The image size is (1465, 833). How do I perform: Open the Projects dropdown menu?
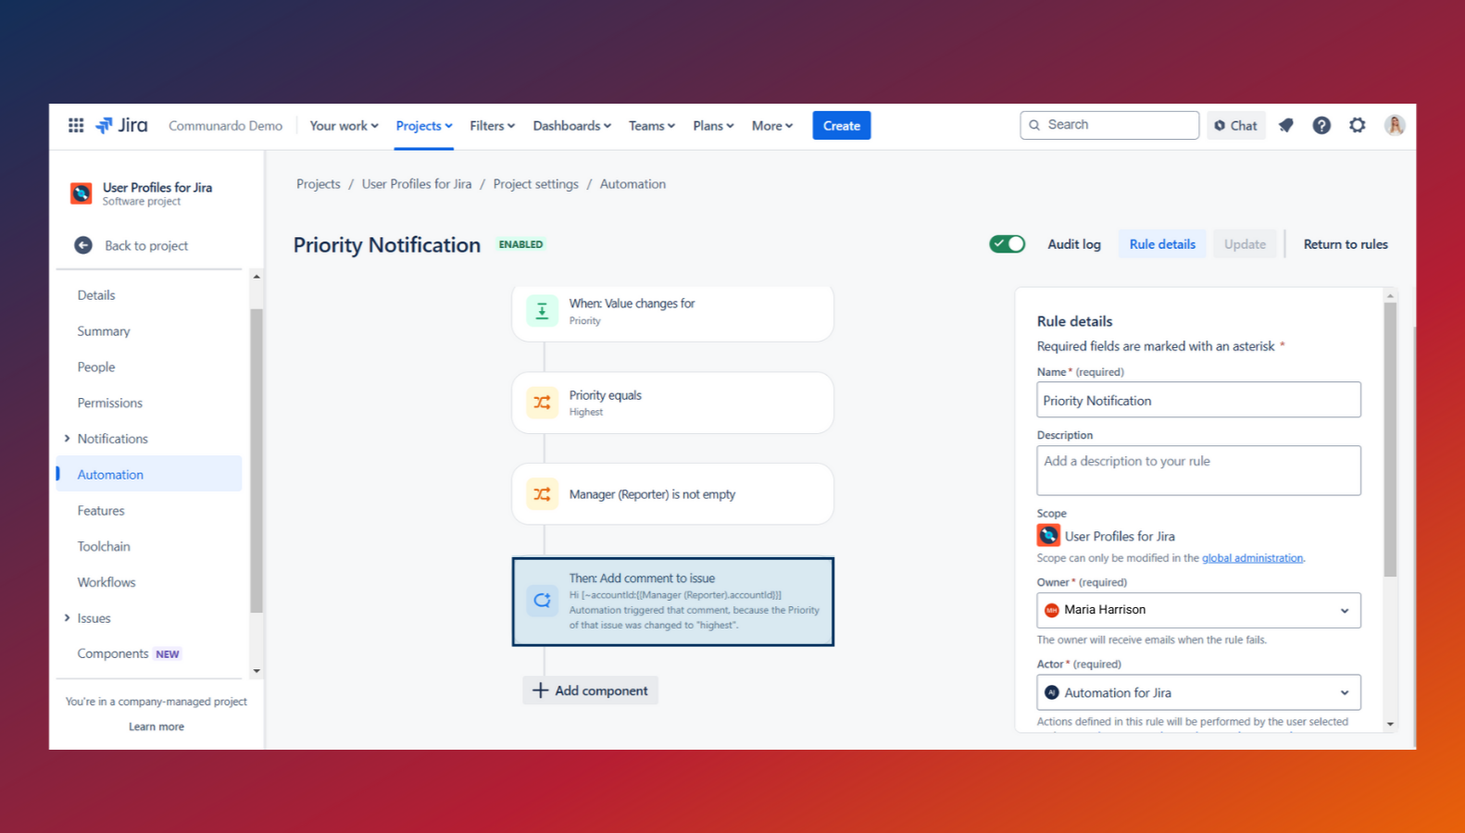424,126
